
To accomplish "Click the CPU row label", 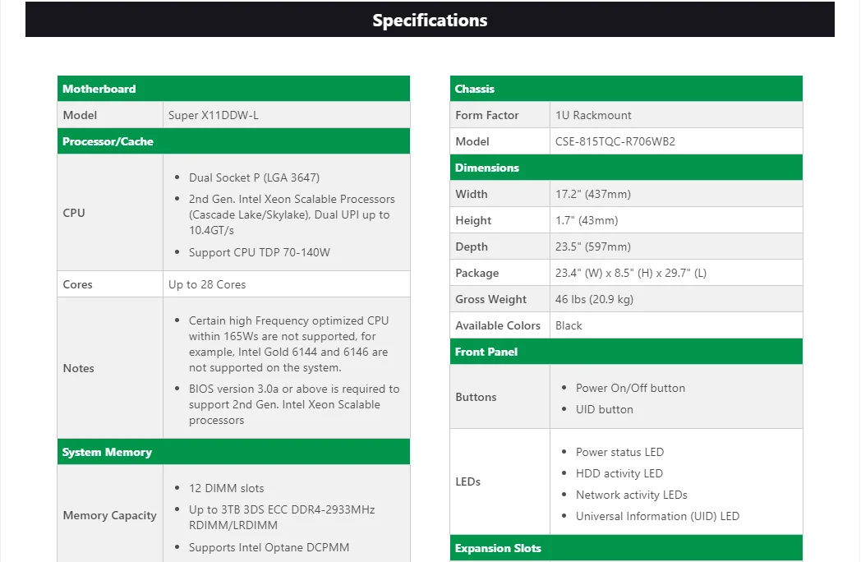I will [x=74, y=213].
